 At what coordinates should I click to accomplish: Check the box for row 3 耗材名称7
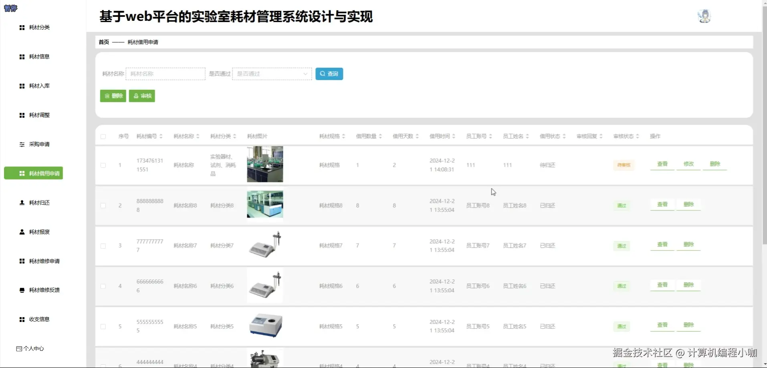(x=103, y=246)
